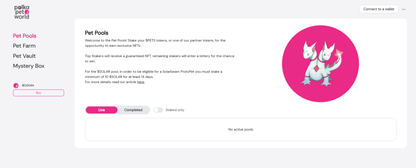
Task: Click the Welcome to the Pet Pools paragraph
Action: point(155,43)
